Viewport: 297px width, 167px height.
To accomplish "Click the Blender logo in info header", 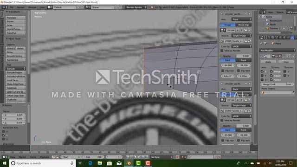I will coord(152,7).
